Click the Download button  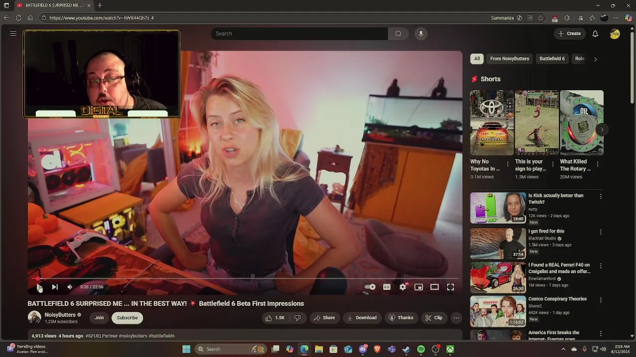point(362,318)
